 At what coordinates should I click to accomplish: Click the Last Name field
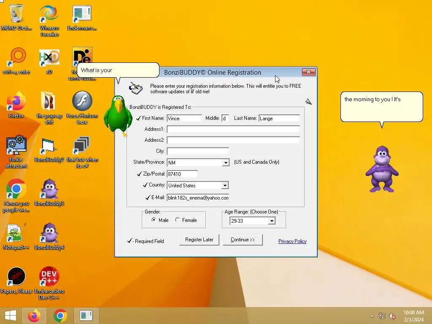[x=279, y=118]
